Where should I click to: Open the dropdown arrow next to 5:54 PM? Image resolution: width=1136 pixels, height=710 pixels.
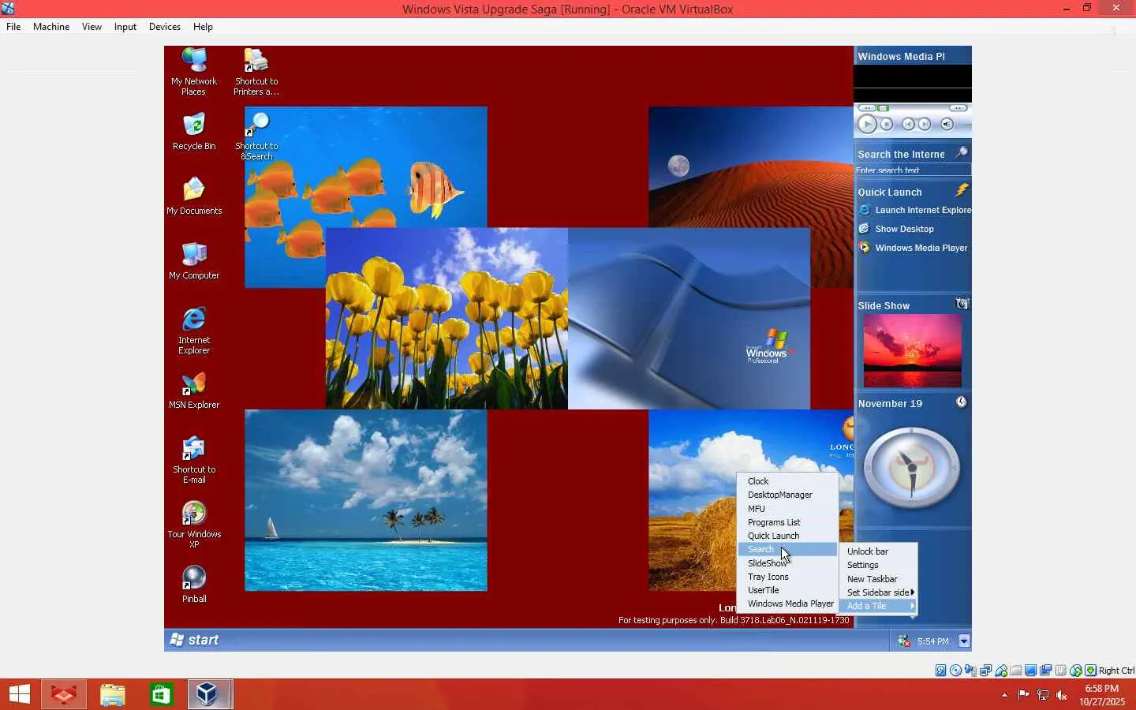coord(963,641)
